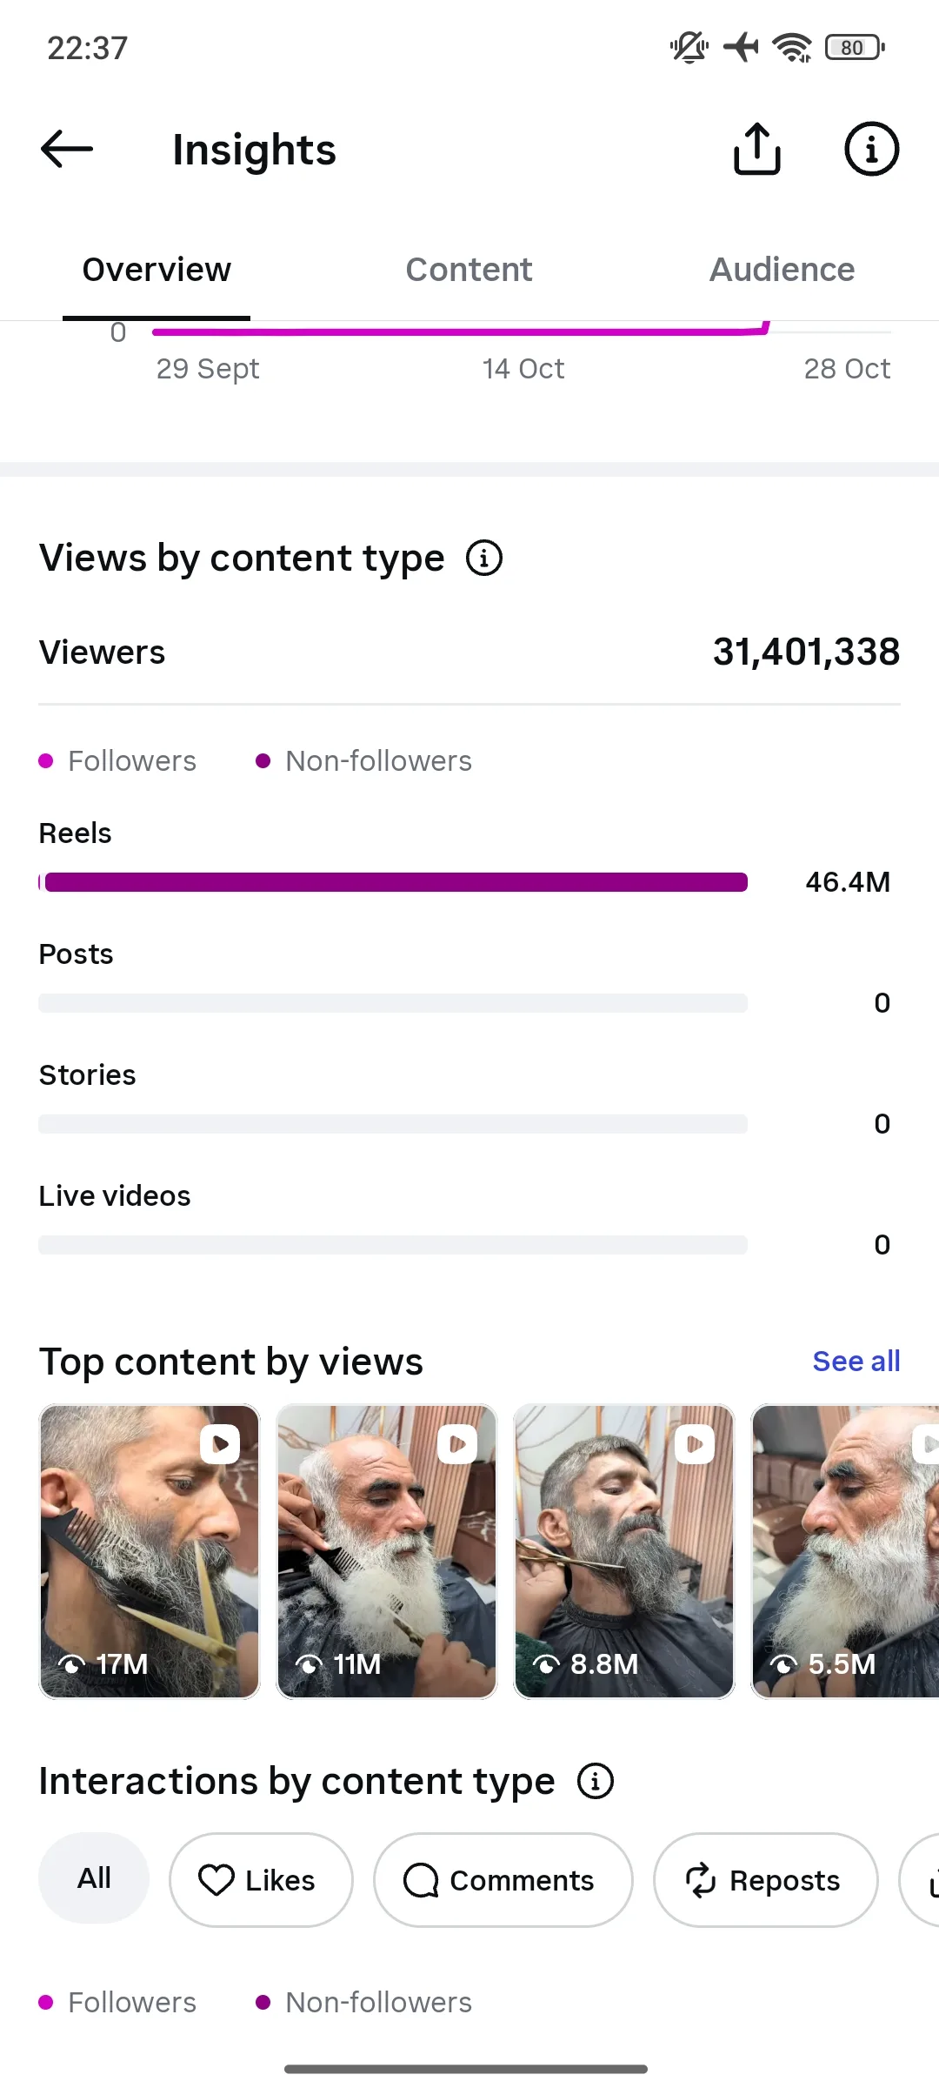Viewport: 939px width, 2088px height.
Task: Tap info icon beside Views by content type
Action: (x=484, y=558)
